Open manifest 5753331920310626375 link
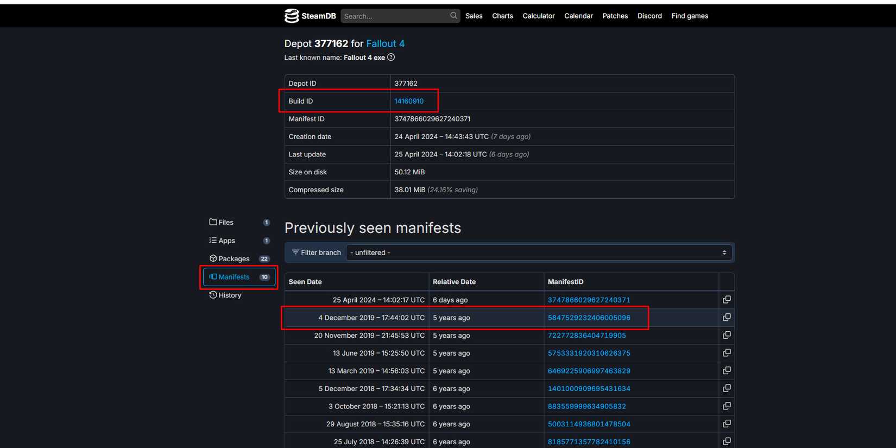Image resolution: width=896 pixels, height=448 pixels. click(x=589, y=353)
